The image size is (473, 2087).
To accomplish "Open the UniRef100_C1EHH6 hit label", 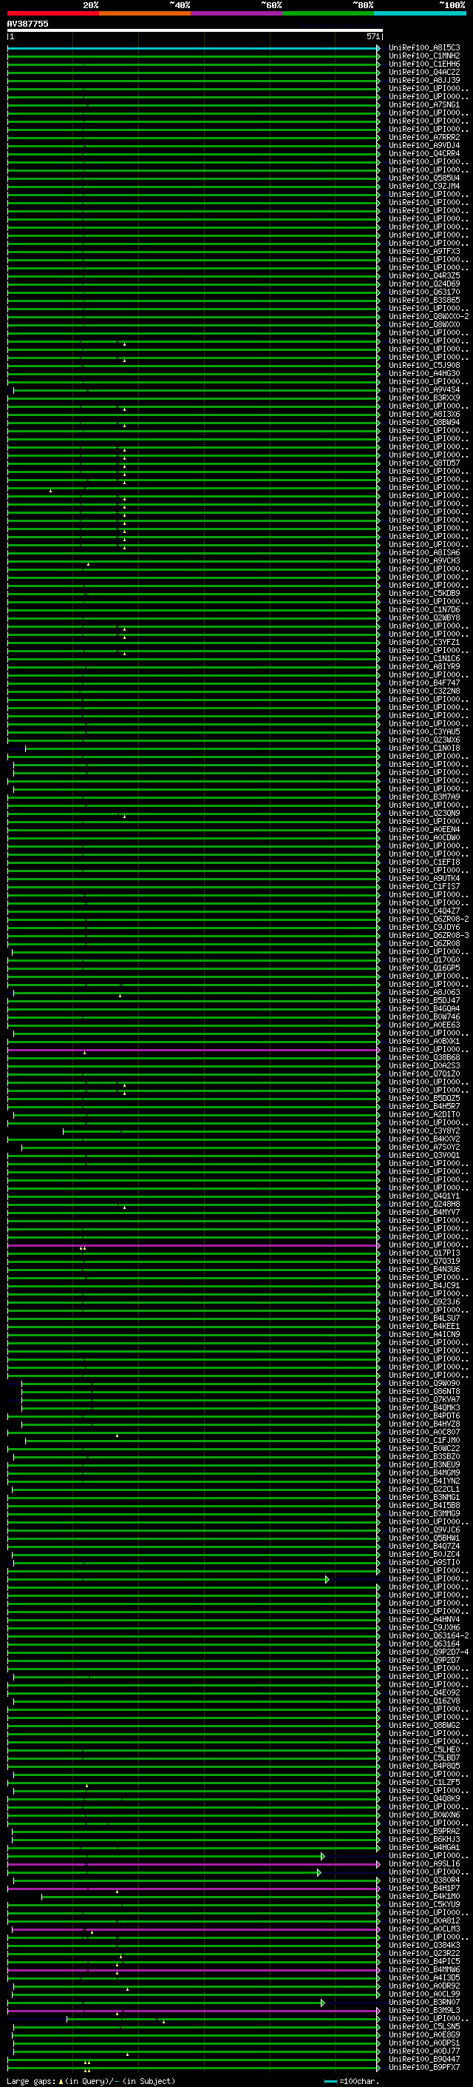I will pos(424,64).
